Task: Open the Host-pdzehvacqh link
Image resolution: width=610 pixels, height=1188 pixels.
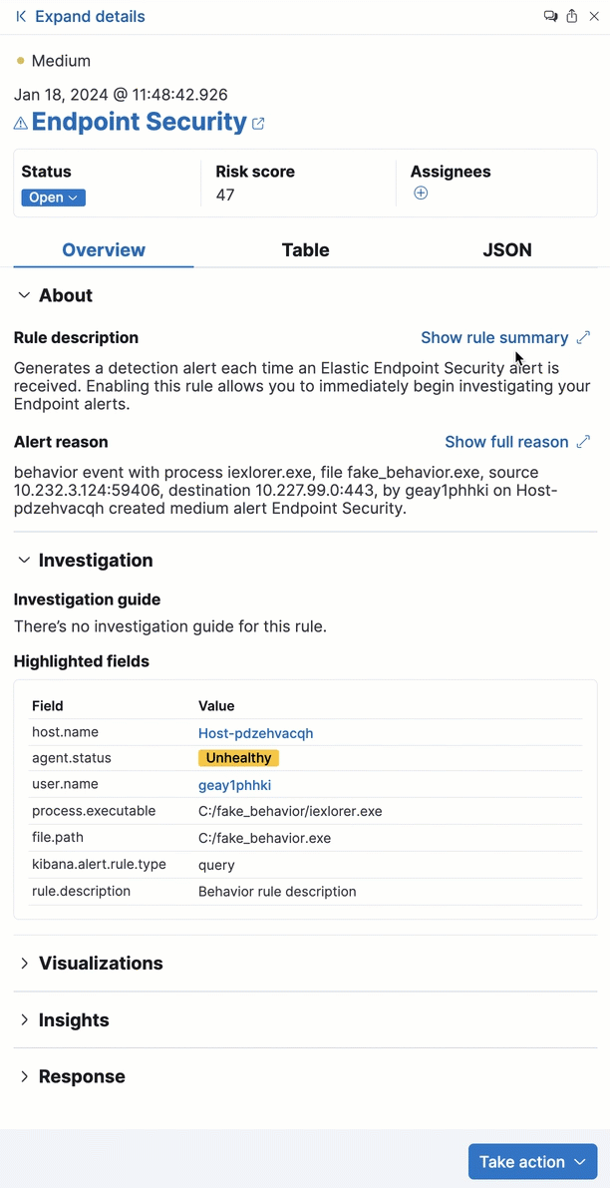Action: click(255, 732)
